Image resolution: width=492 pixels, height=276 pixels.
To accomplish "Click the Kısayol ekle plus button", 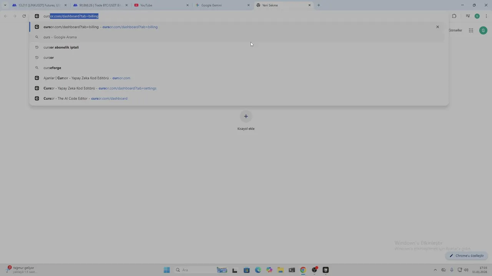I will (246, 116).
